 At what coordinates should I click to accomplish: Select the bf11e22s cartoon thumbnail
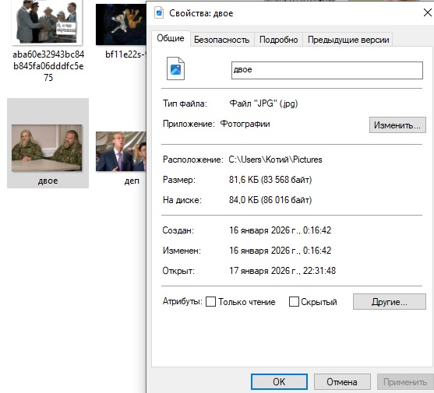click(x=121, y=24)
